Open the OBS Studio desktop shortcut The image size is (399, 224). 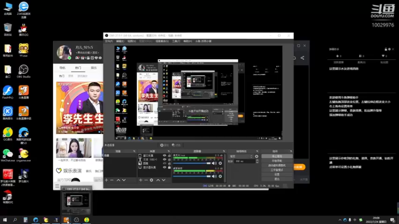[x=23, y=71]
